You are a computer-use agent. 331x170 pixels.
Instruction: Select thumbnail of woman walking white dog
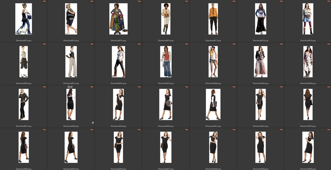coord(24,19)
